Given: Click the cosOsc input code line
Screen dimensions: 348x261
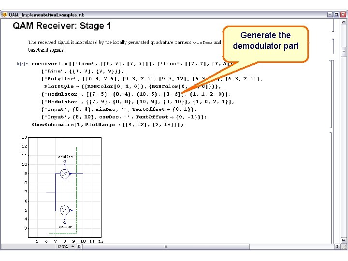Looking at the screenshot, I should pos(124,117).
